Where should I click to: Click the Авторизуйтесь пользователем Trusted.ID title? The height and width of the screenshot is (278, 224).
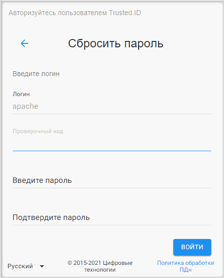pyautogui.click(x=75, y=13)
